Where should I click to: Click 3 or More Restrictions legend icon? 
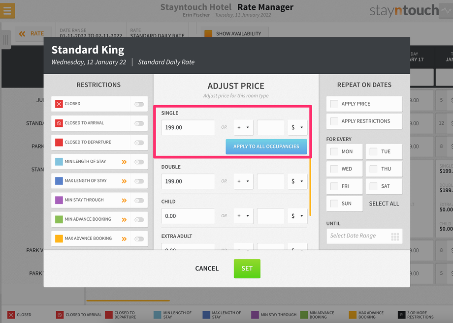401,315
